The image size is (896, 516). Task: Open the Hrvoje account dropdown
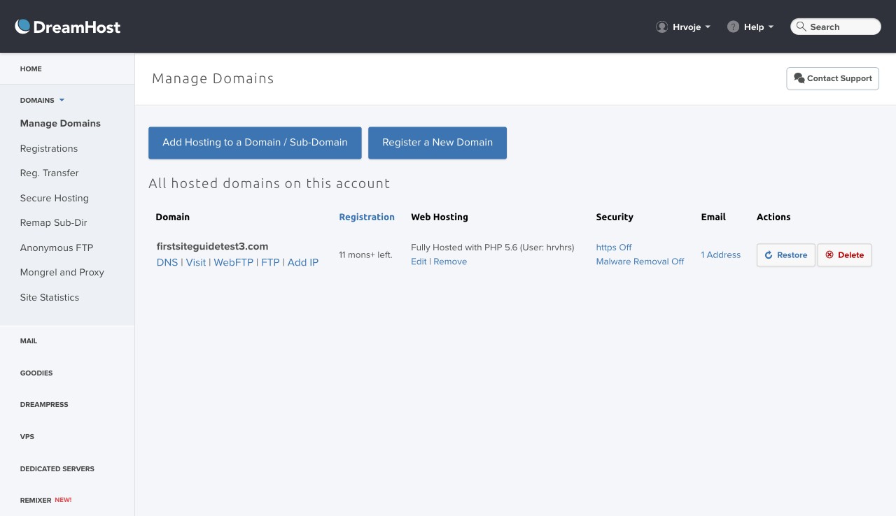pos(684,27)
